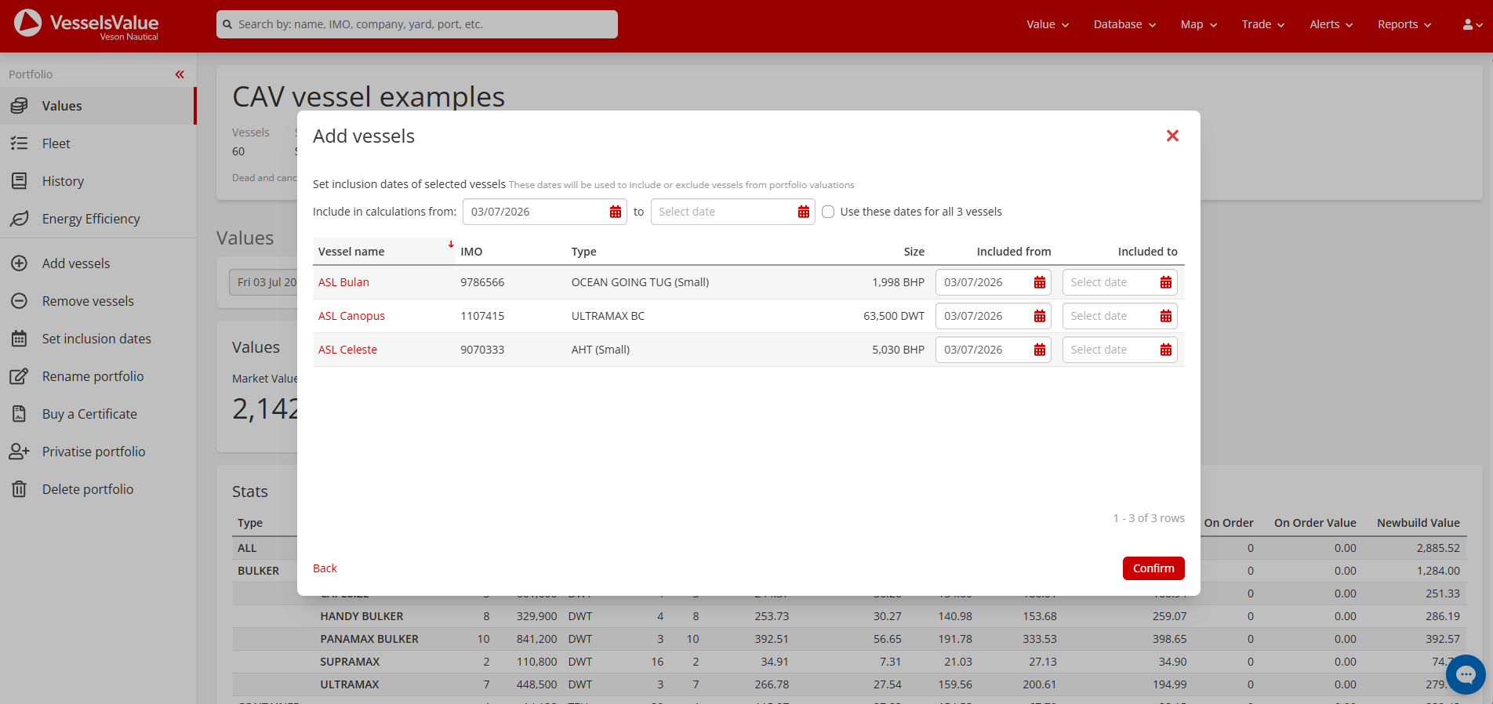
Task: Open the Trade dropdown menu
Action: 1263,24
